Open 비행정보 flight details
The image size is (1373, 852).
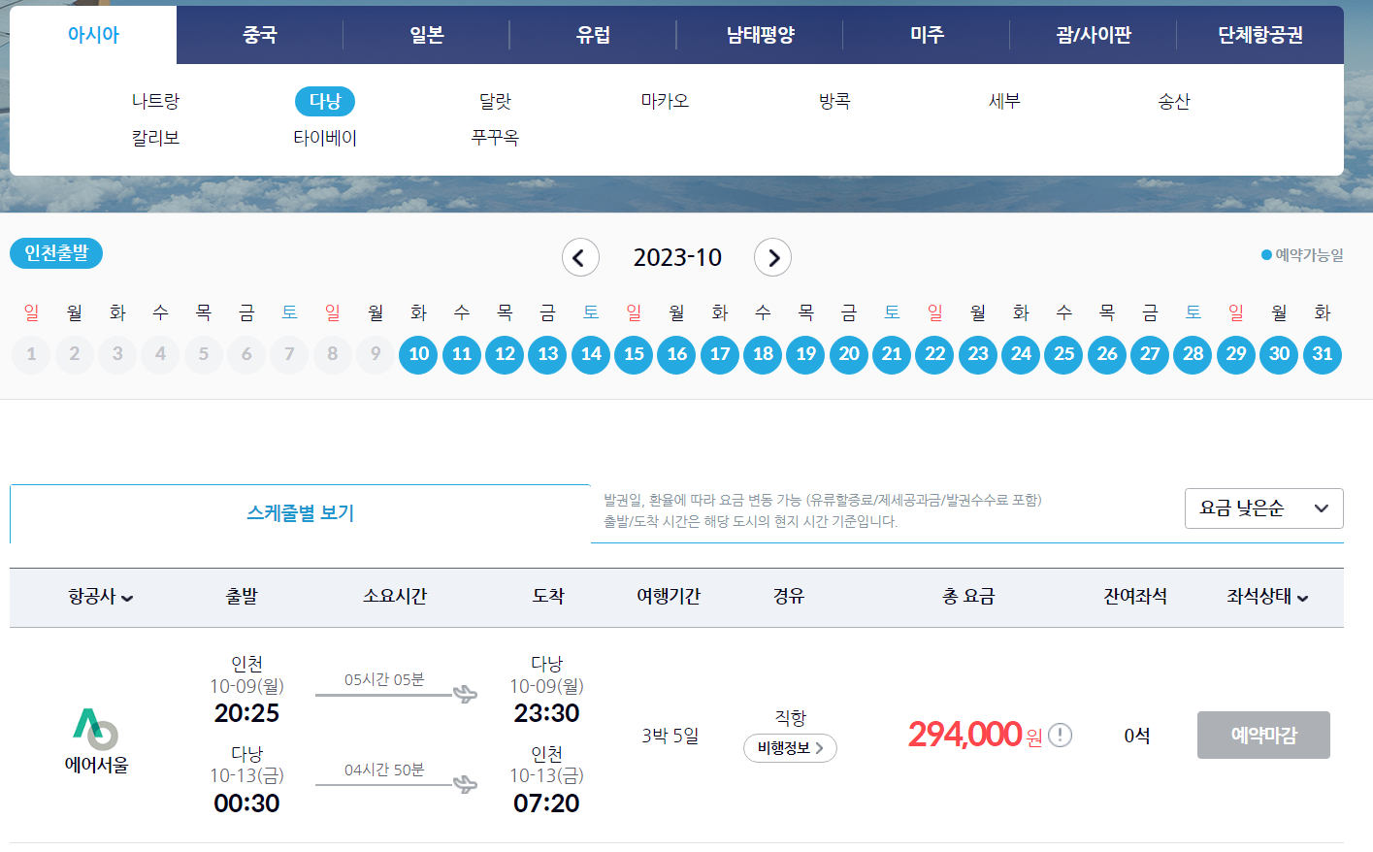pos(789,748)
